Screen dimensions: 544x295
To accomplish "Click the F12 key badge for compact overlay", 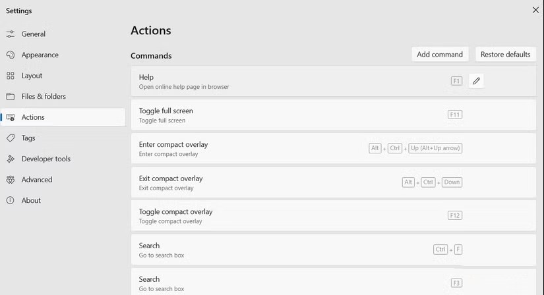I will (454, 215).
